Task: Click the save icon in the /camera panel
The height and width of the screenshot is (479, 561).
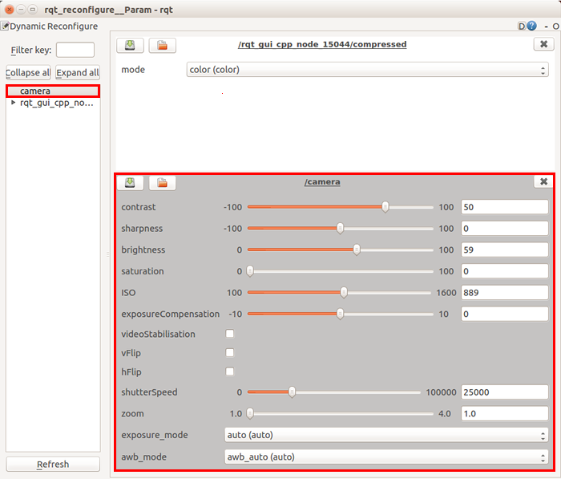Action: tap(130, 182)
